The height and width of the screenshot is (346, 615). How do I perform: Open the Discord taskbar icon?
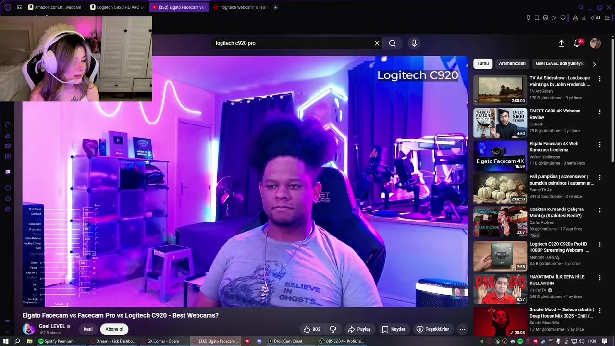point(259,341)
